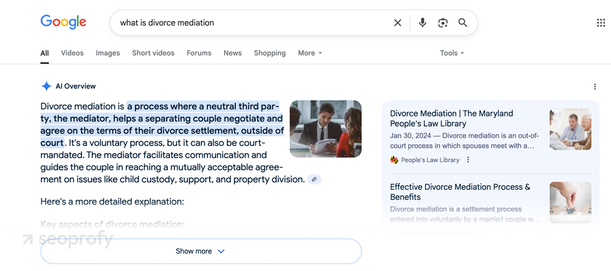Open the News tab
This screenshot has width=611, height=271.
click(x=233, y=53)
